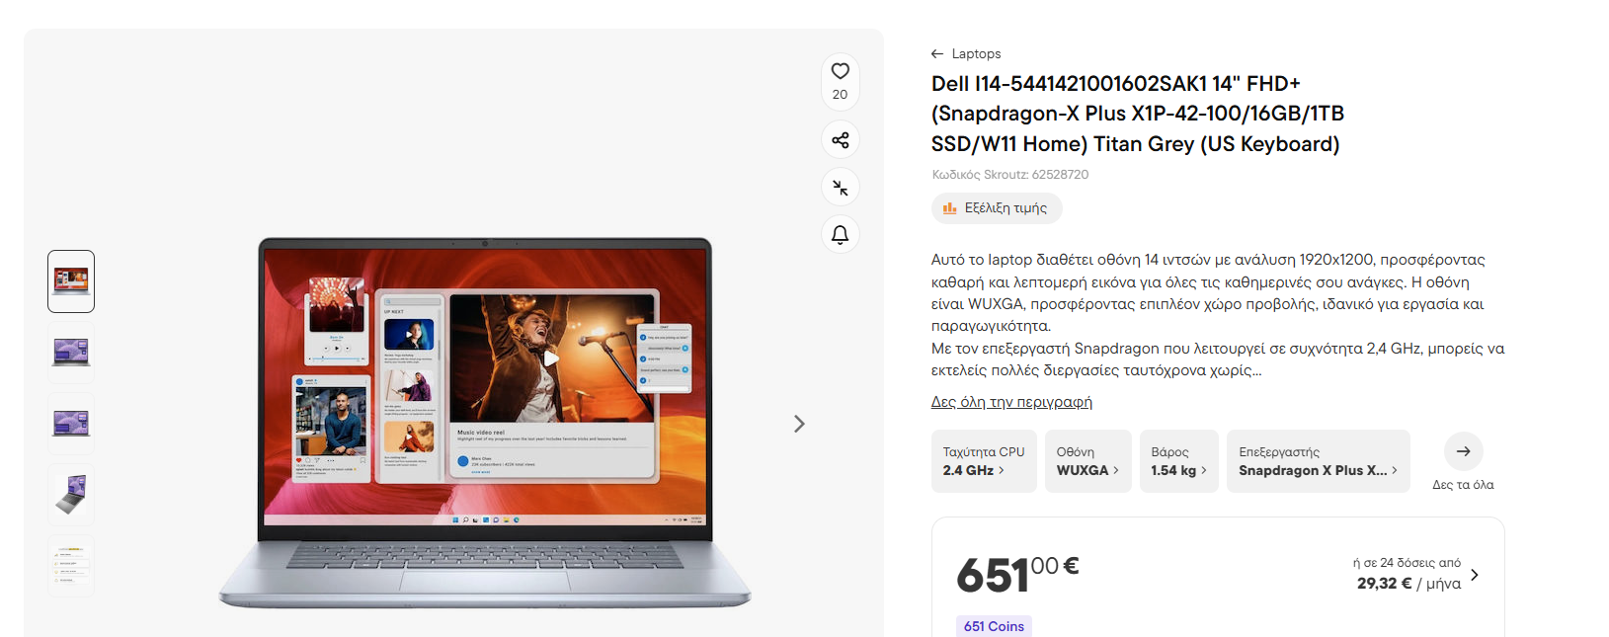Image resolution: width=1609 pixels, height=637 pixels.
Task: Click the main laptop product image
Action: 484,423
